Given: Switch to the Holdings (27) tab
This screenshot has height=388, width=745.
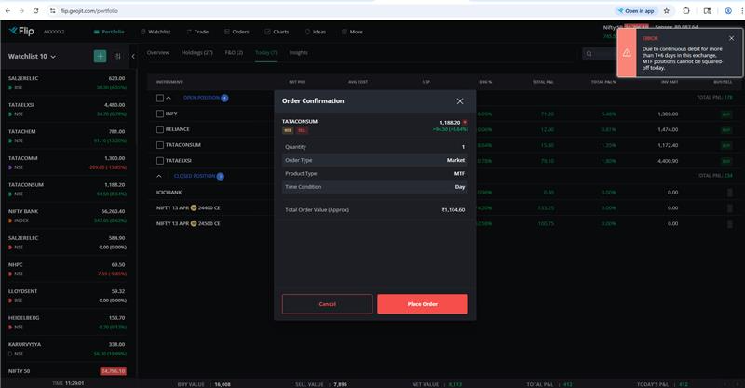Looking at the screenshot, I should [x=197, y=53].
